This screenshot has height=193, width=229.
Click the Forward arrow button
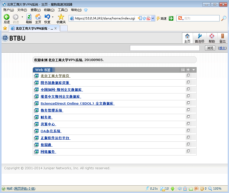(x=16, y=17)
